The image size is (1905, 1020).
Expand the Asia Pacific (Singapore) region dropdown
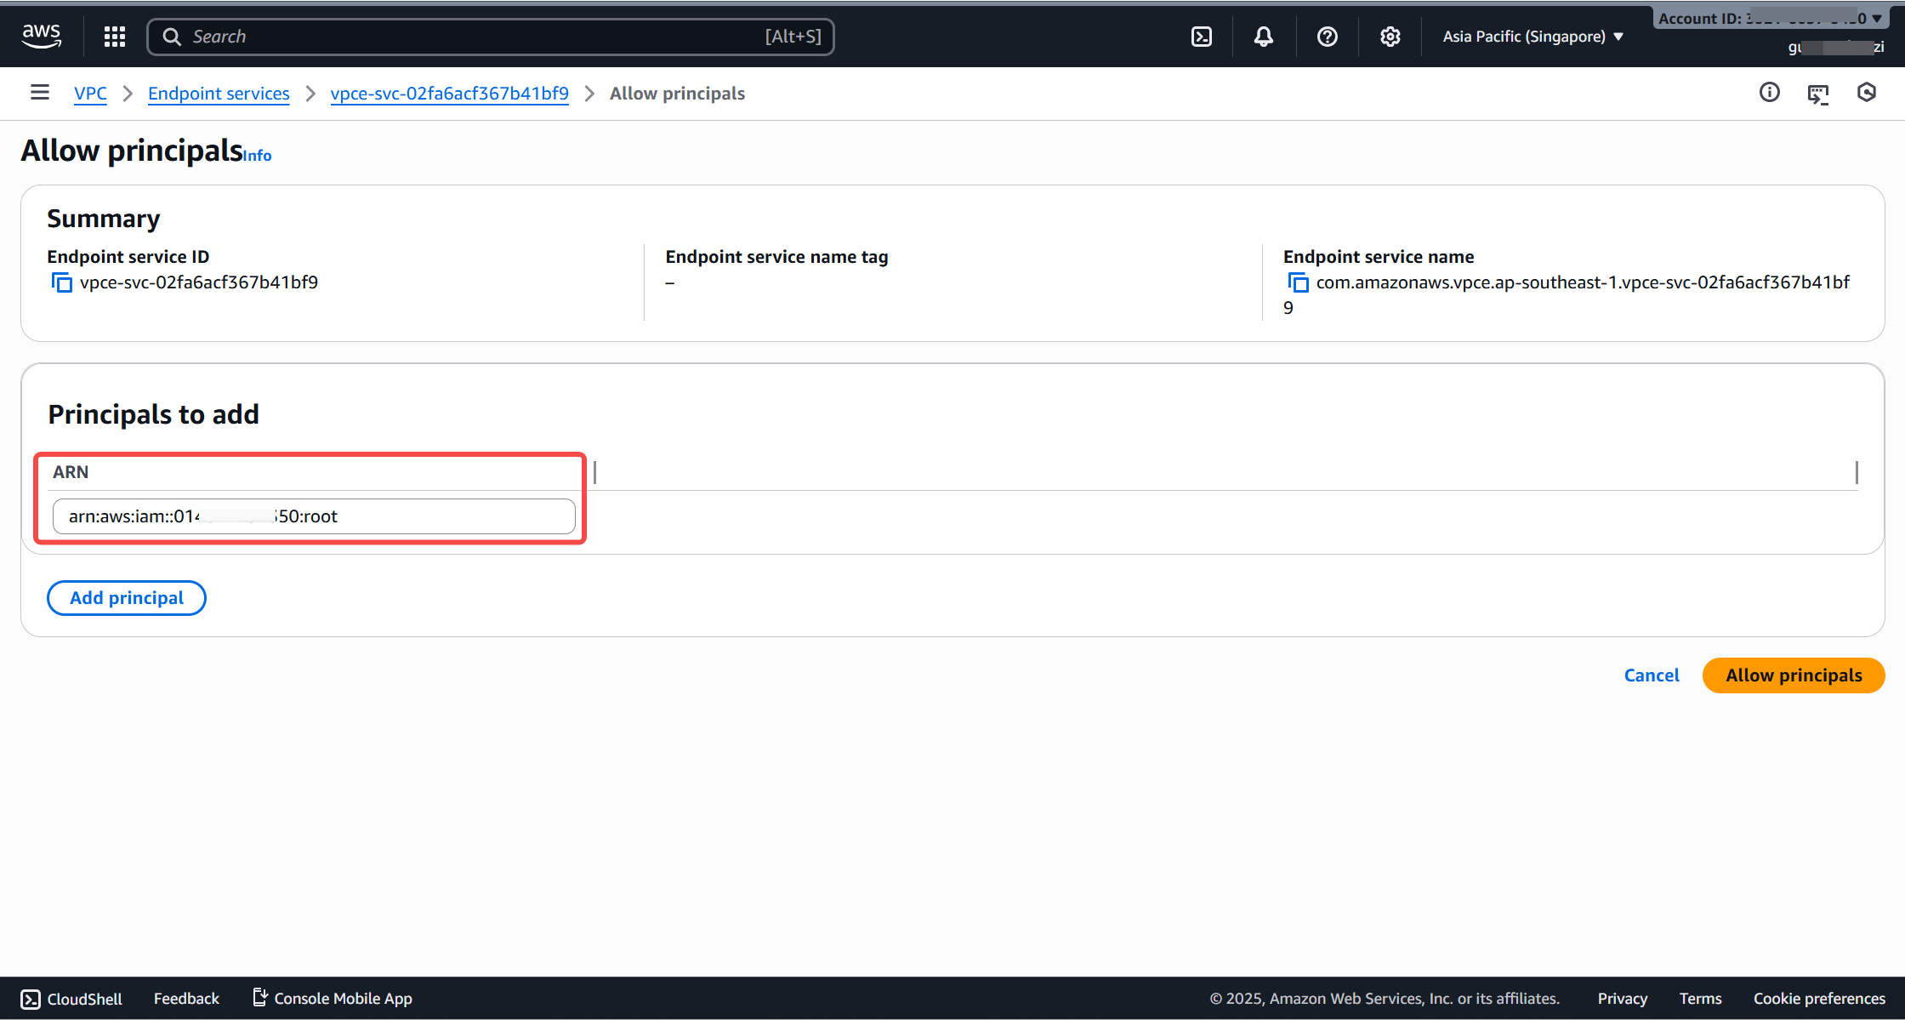click(1533, 37)
